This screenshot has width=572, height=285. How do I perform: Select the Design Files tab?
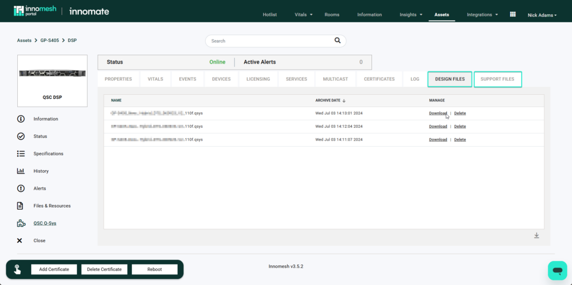[x=450, y=79]
